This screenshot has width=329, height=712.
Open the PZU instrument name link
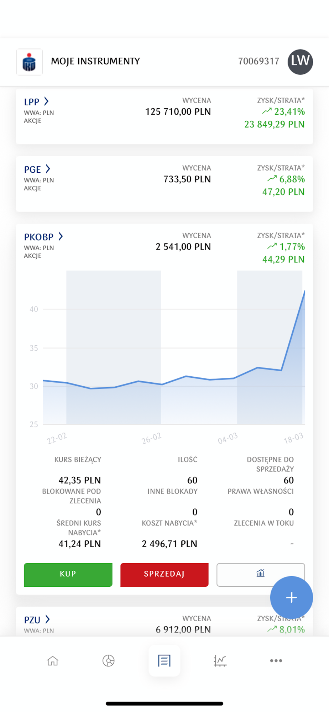coord(32,620)
